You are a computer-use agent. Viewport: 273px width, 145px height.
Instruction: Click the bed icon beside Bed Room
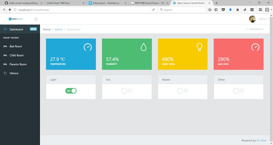(5, 46)
